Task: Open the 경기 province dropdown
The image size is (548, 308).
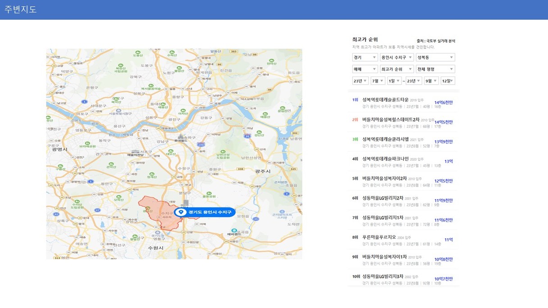Action: [x=365, y=58]
